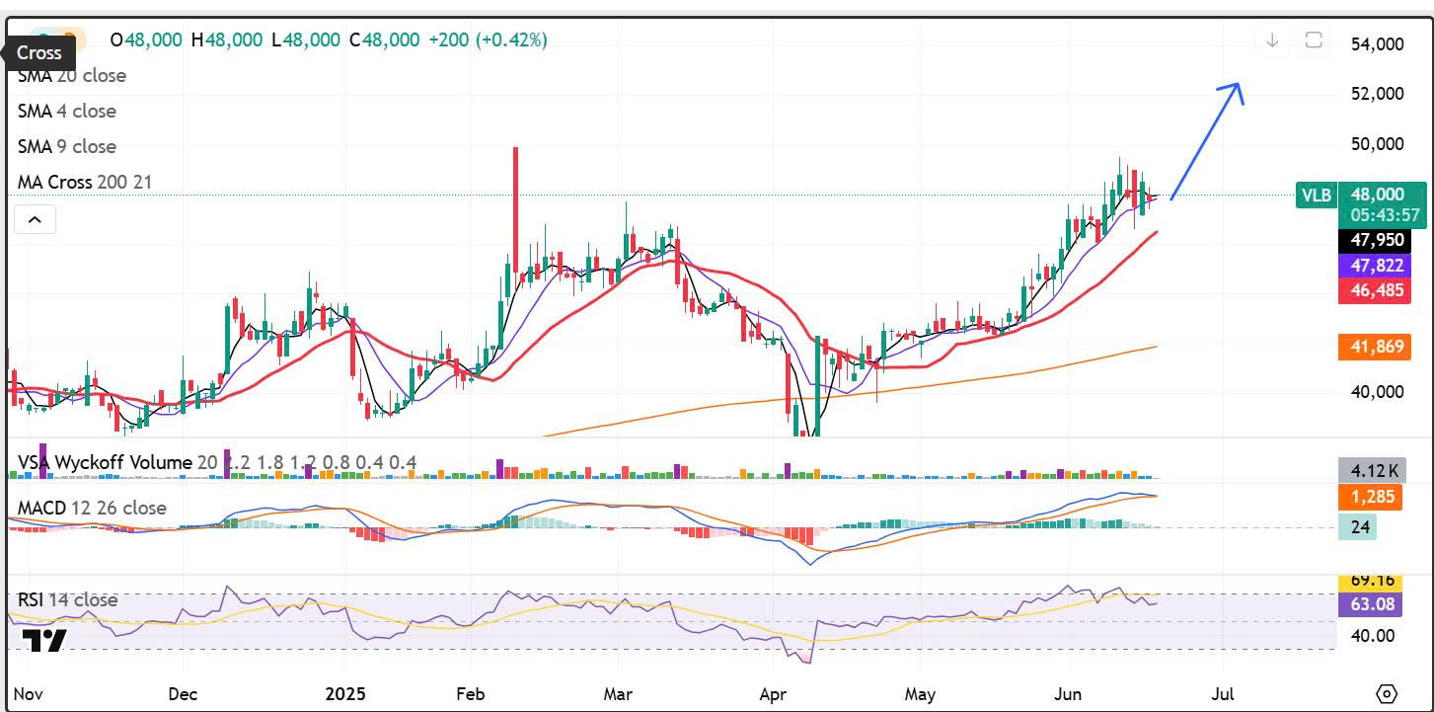Click the Feb label on time axis
This screenshot has height=712, width=1434.
point(470,693)
